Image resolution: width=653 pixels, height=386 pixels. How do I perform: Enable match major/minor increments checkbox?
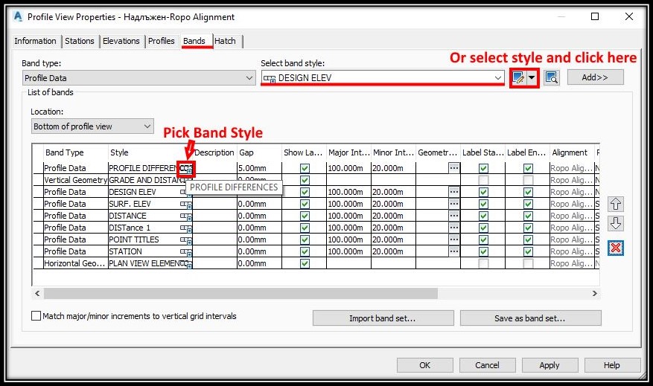point(36,315)
